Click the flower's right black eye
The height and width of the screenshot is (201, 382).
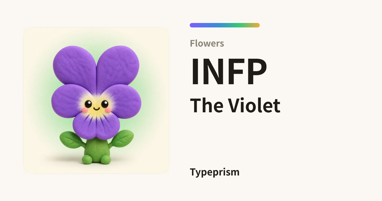(x=105, y=104)
